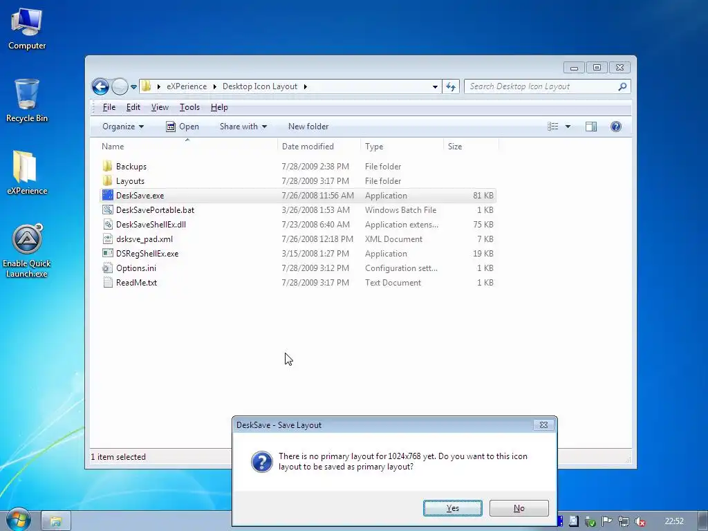Expand the Organize dropdown
The height and width of the screenshot is (531, 708).
coord(123,127)
